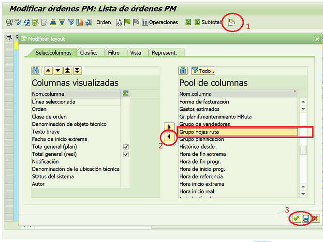This screenshot has width=323, height=242.
Task: Click the filter funnel icon in main toolbar
Action: (x=71, y=22)
